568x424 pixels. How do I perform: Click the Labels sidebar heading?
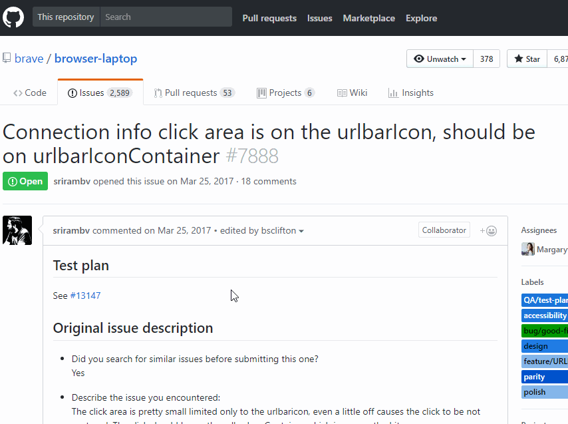tap(533, 282)
